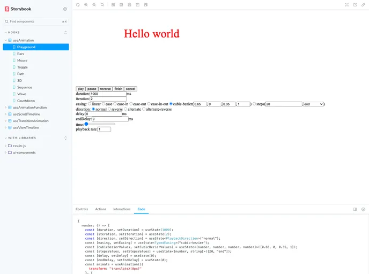Open the Storybook settings gear menu
The height and width of the screenshot is (274, 369).
tap(65, 9)
